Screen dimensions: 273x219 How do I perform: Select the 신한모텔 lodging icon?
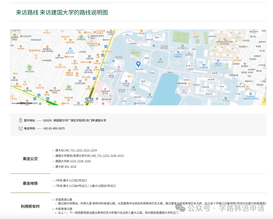click(89, 56)
